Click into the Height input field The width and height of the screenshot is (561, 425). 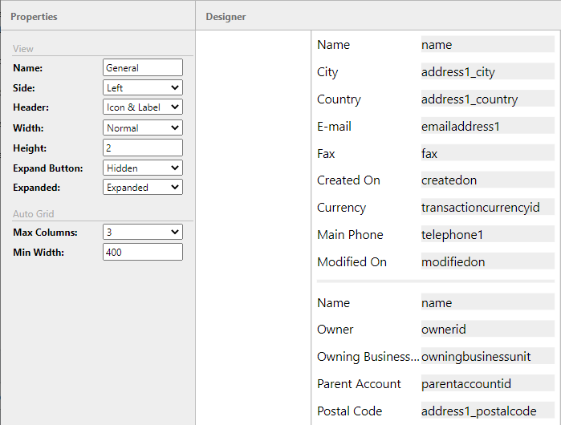(x=143, y=148)
